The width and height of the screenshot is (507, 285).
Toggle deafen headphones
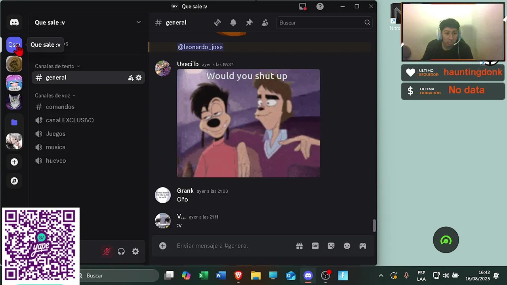121,251
